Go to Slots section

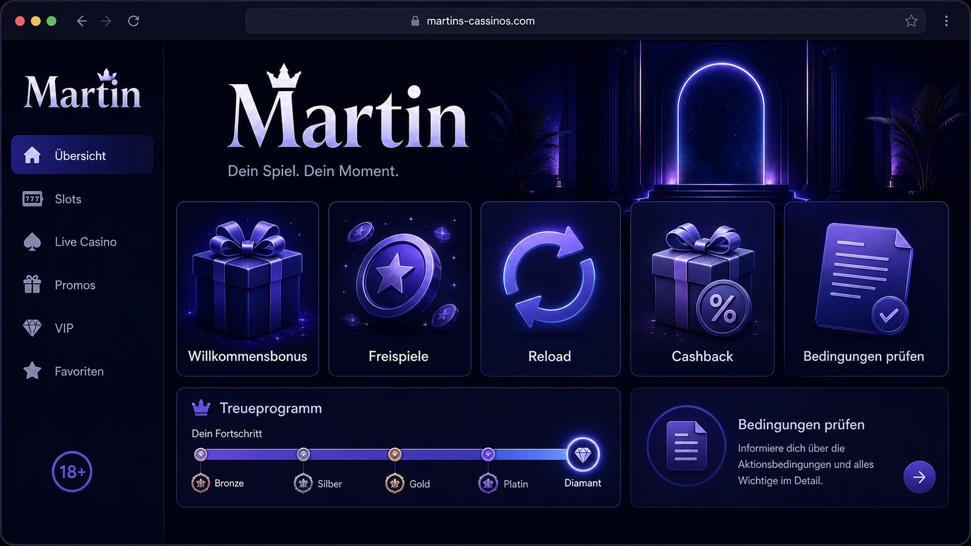(x=68, y=199)
